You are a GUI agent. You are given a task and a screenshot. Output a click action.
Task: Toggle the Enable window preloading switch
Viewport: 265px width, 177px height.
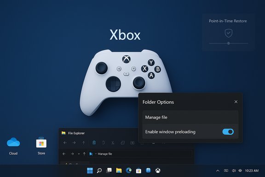(228, 132)
